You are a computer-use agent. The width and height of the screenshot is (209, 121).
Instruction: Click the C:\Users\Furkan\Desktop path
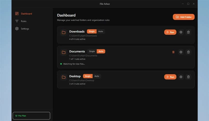pos(81,80)
